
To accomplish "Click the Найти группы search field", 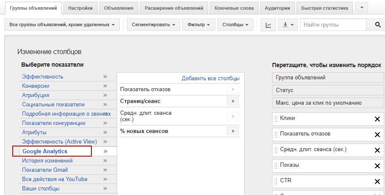I will click(x=333, y=25).
